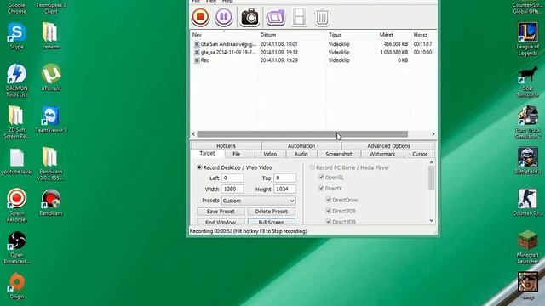The image size is (545, 306).
Task: Launch Counter-Strike shortcut with soldier icon
Action: (x=528, y=202)
